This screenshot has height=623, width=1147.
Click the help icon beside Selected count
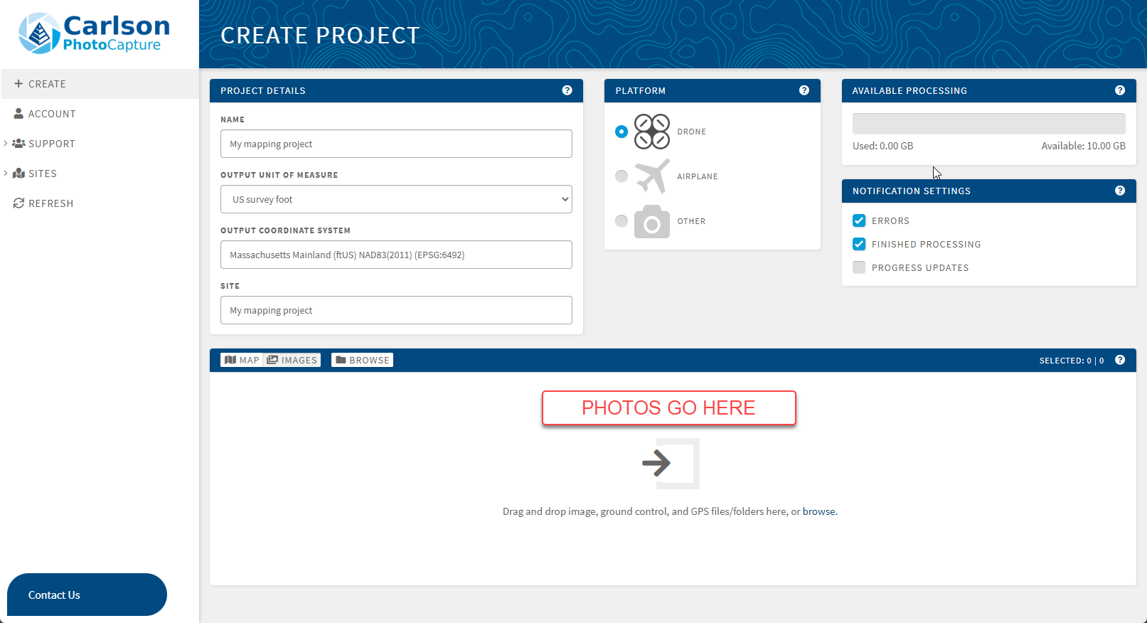click(1119, 360)
